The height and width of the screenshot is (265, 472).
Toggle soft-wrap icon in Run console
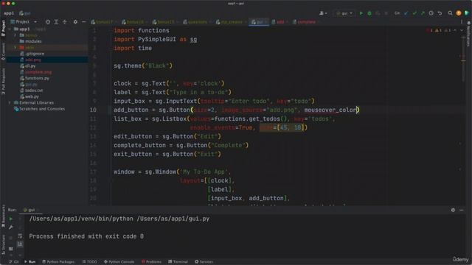20,236
